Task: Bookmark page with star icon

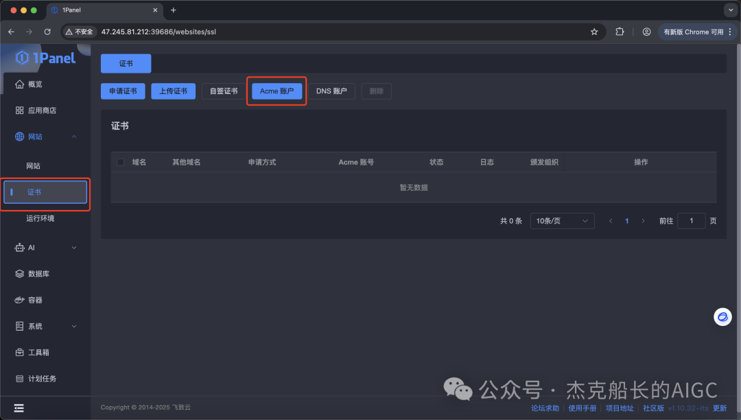Action: (594, 32)
